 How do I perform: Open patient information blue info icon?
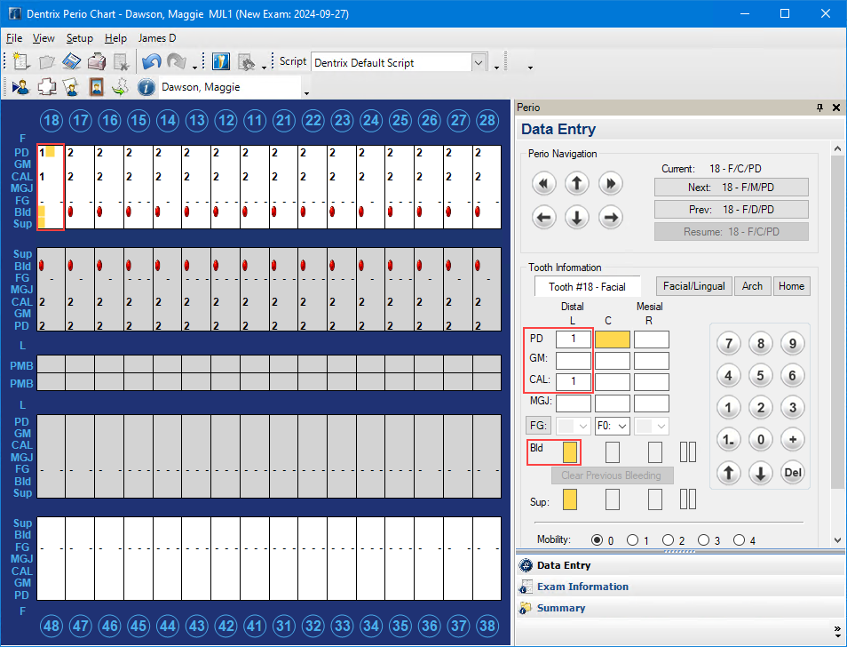[146, 87]
